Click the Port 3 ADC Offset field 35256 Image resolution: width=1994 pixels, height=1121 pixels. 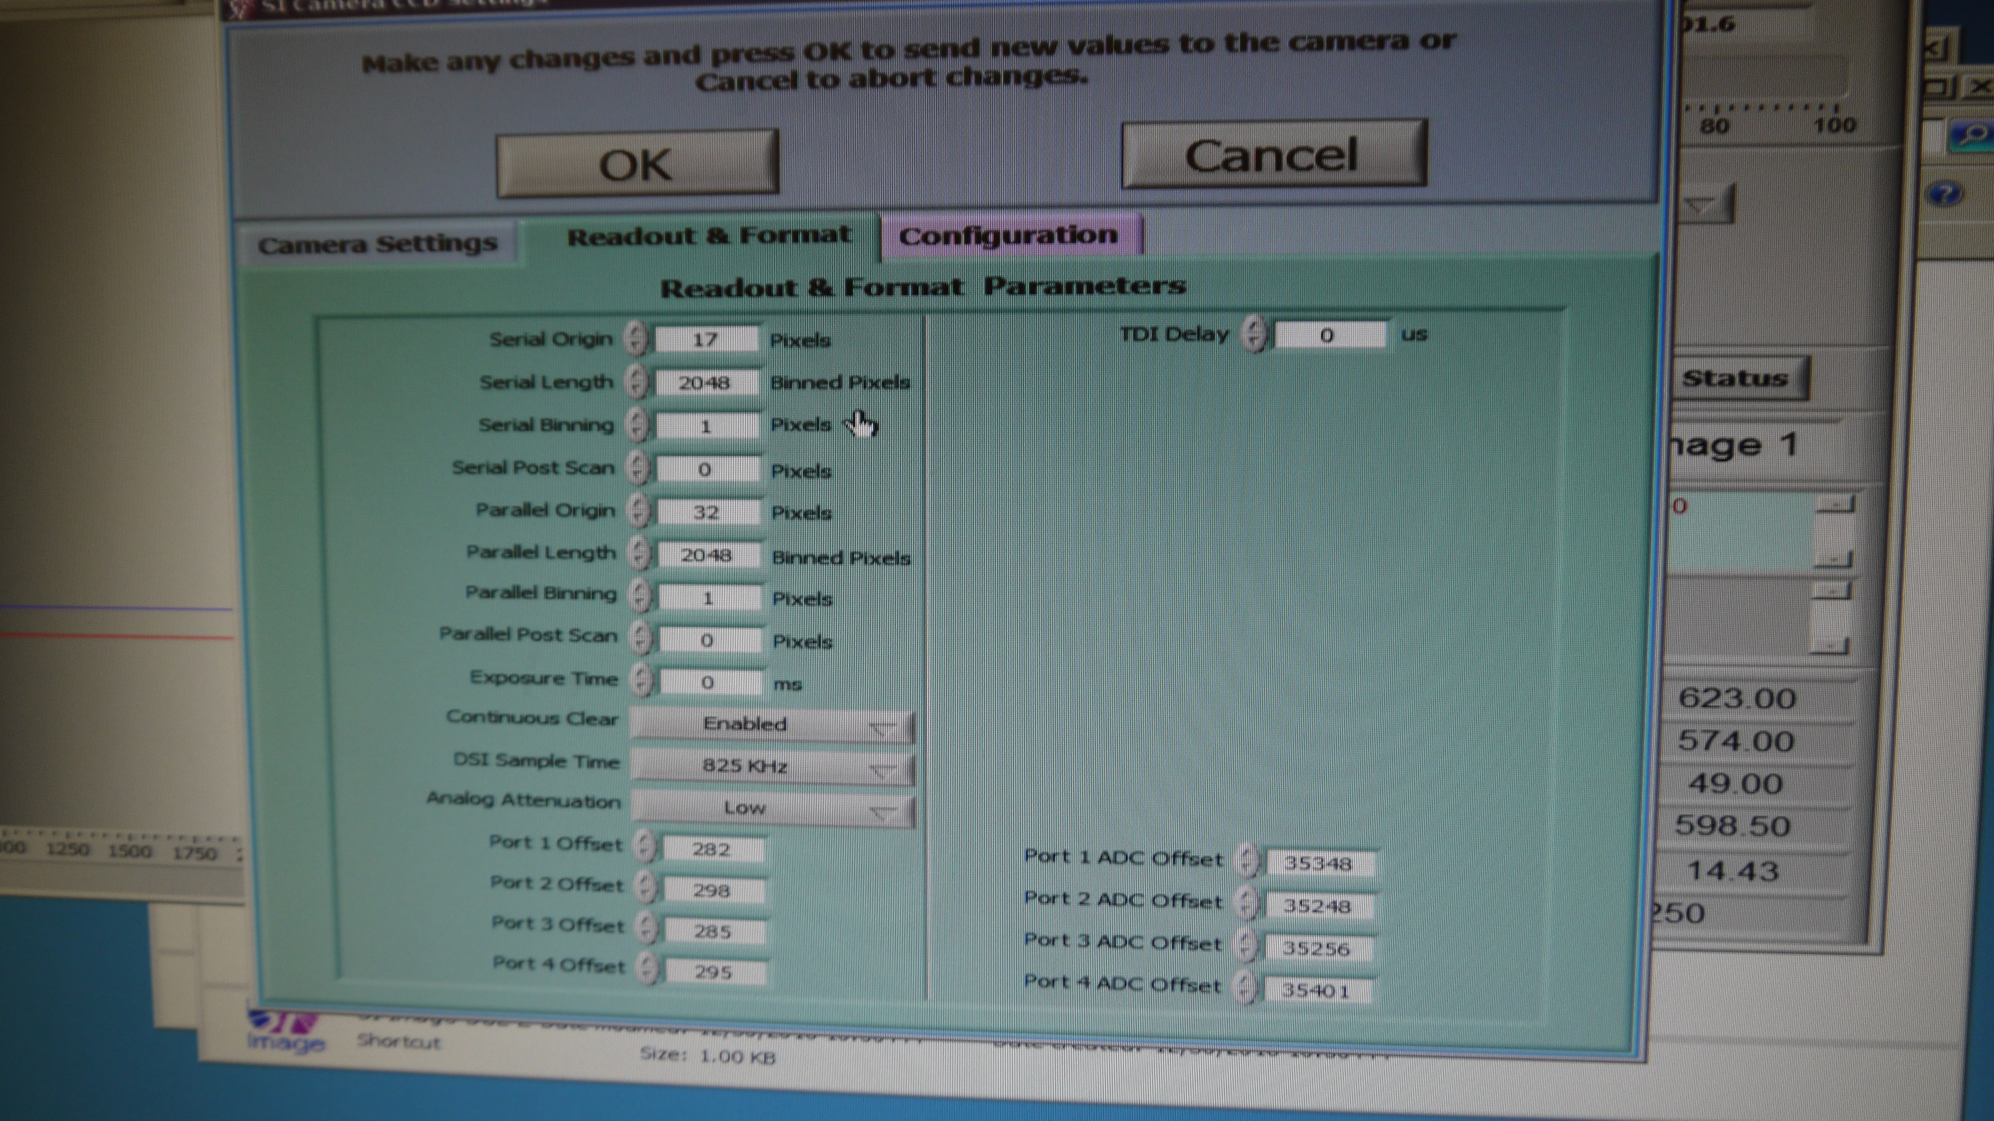[1318, 948]
